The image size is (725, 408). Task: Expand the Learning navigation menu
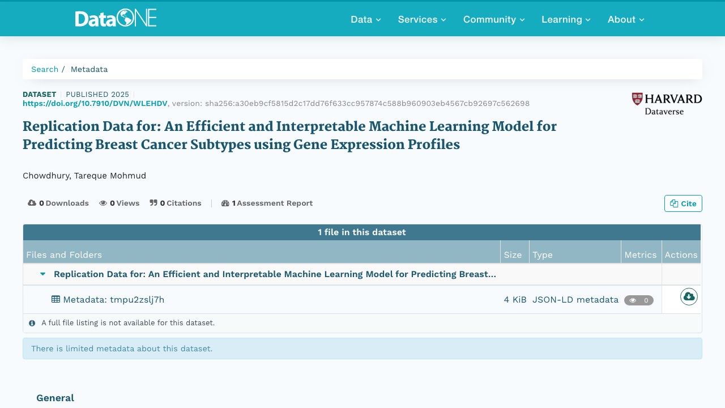566,19
